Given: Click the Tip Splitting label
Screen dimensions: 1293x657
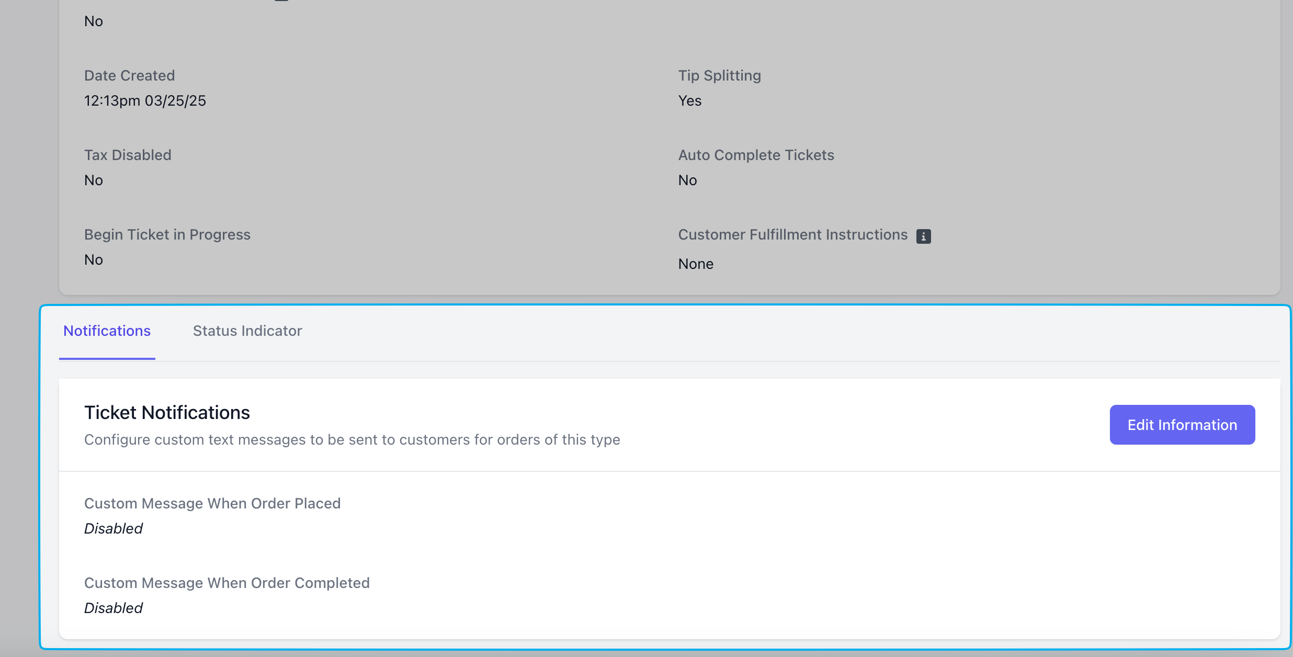Looking at the screenshot, I should pos(719,76).
